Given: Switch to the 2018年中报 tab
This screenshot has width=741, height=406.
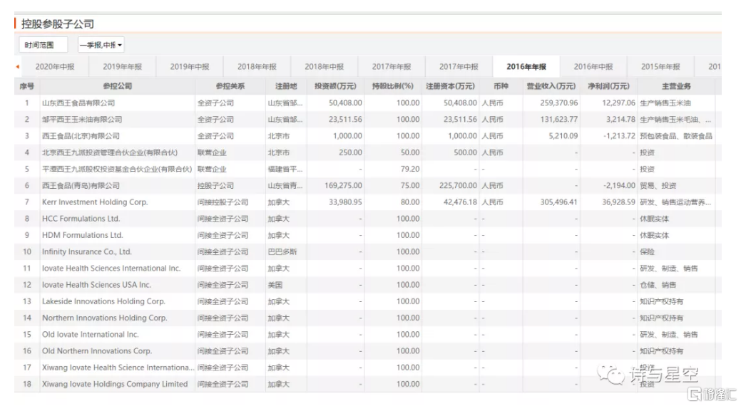Looking at the screenshot, I should pos(324,66).
